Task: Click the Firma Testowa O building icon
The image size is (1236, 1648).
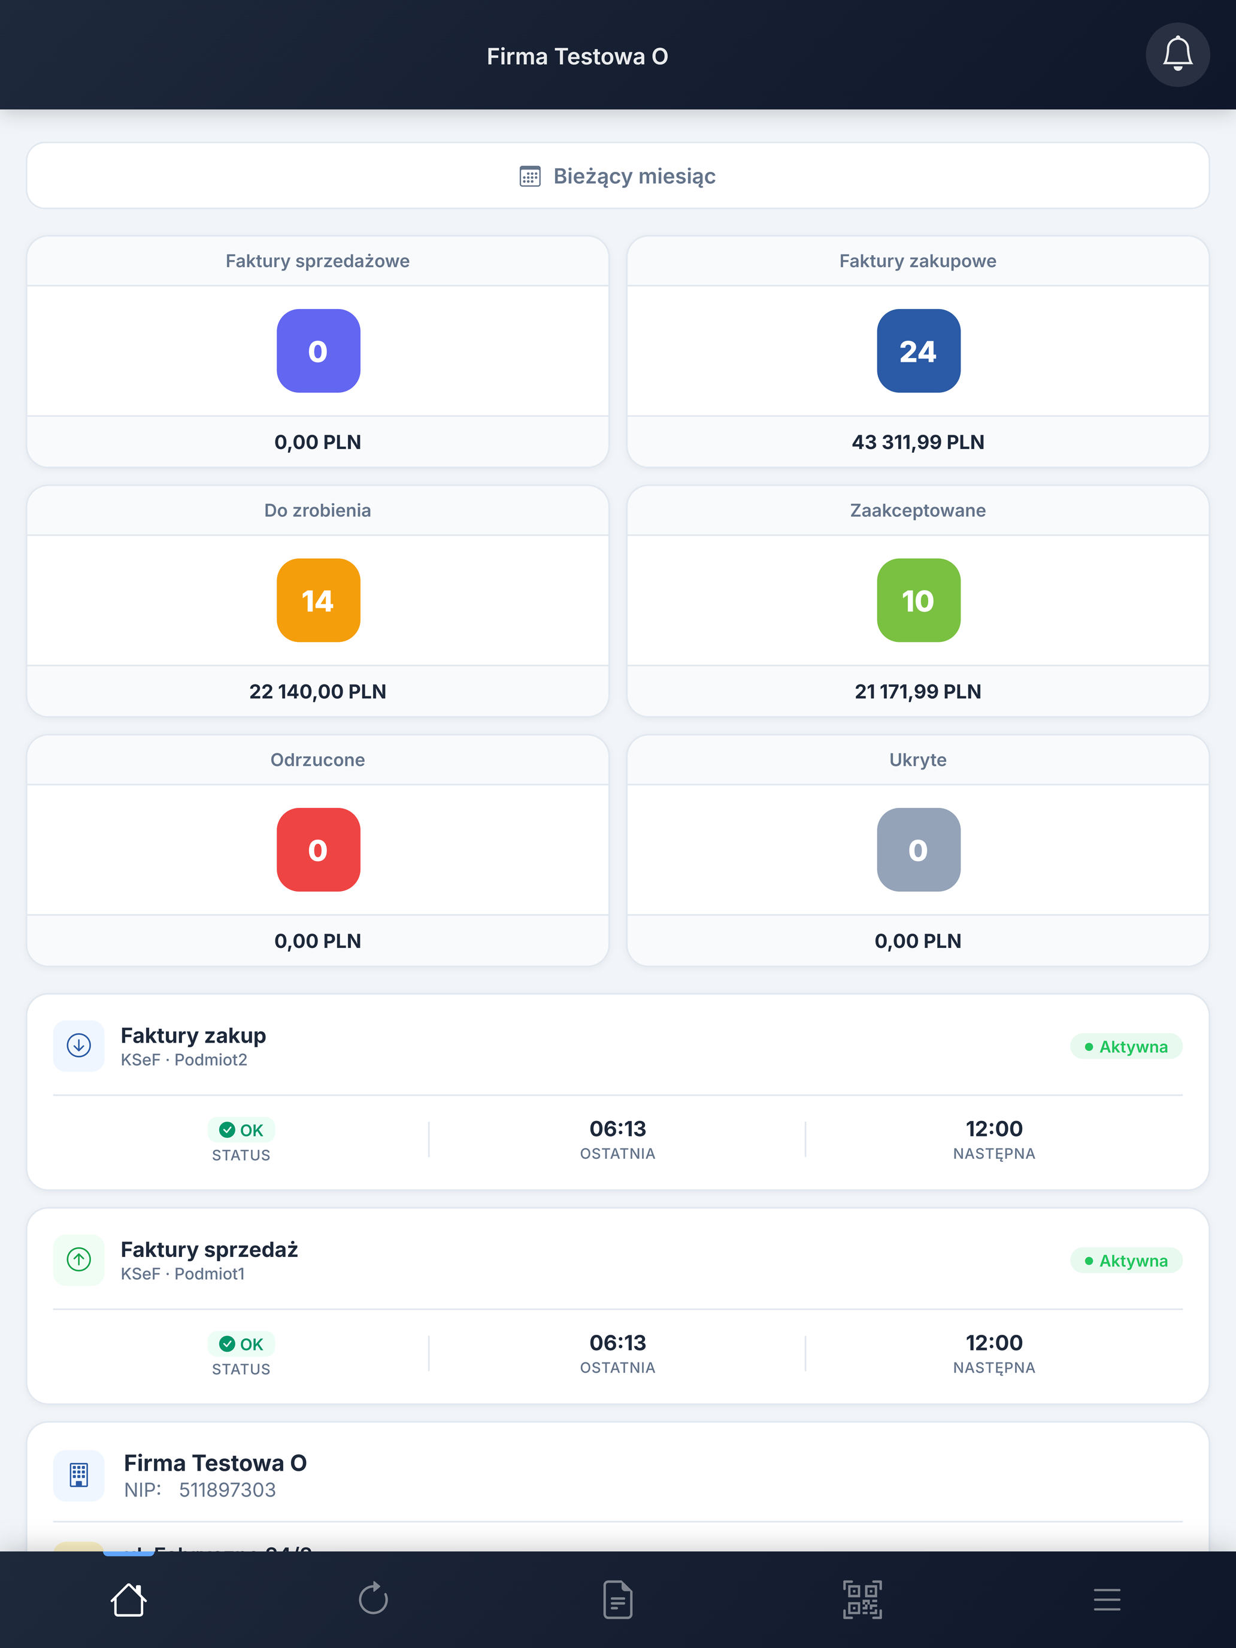Action: (x=79, y=1475)
